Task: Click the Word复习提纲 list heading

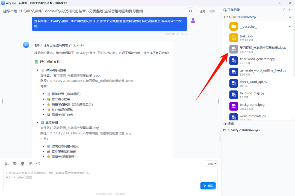Action: [x=56, y=70]
